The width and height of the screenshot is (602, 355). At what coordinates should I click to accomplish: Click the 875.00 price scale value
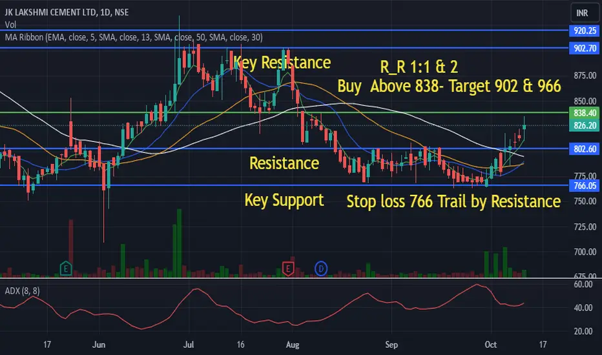(585, 76)
